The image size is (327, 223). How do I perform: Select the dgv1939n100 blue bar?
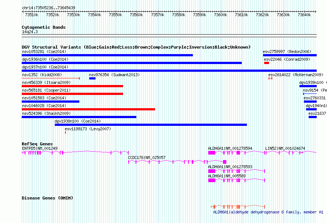click(308, 86)
